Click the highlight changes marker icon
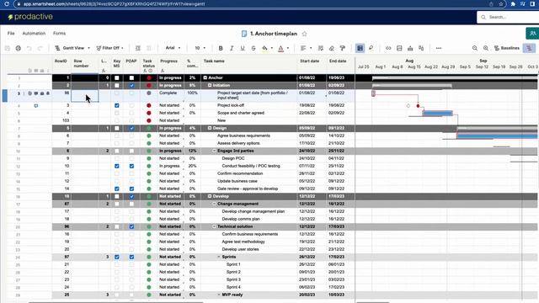The width and height of the screenshot is (539, 303). pyautogui.click(x=371, y=48)
